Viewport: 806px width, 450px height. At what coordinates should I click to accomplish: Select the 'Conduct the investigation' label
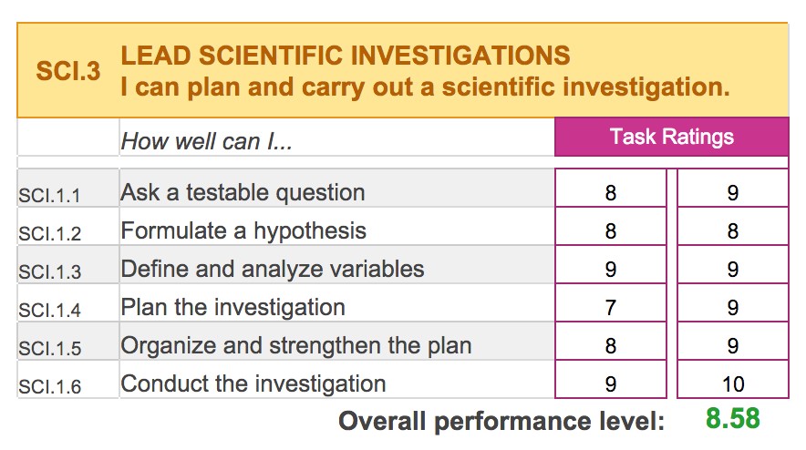point(253,384)
